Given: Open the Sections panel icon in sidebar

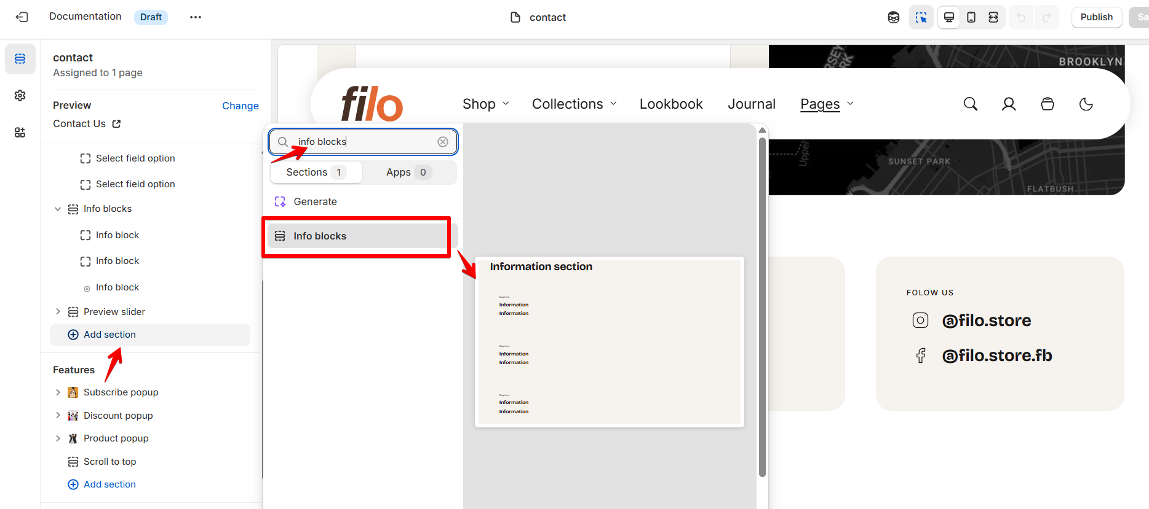Looking at the screenshot, I should click(x=20, y=59).
